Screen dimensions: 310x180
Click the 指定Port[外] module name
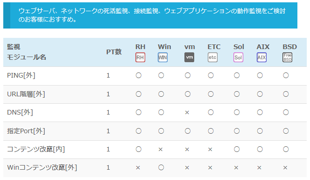click(26, 131)
